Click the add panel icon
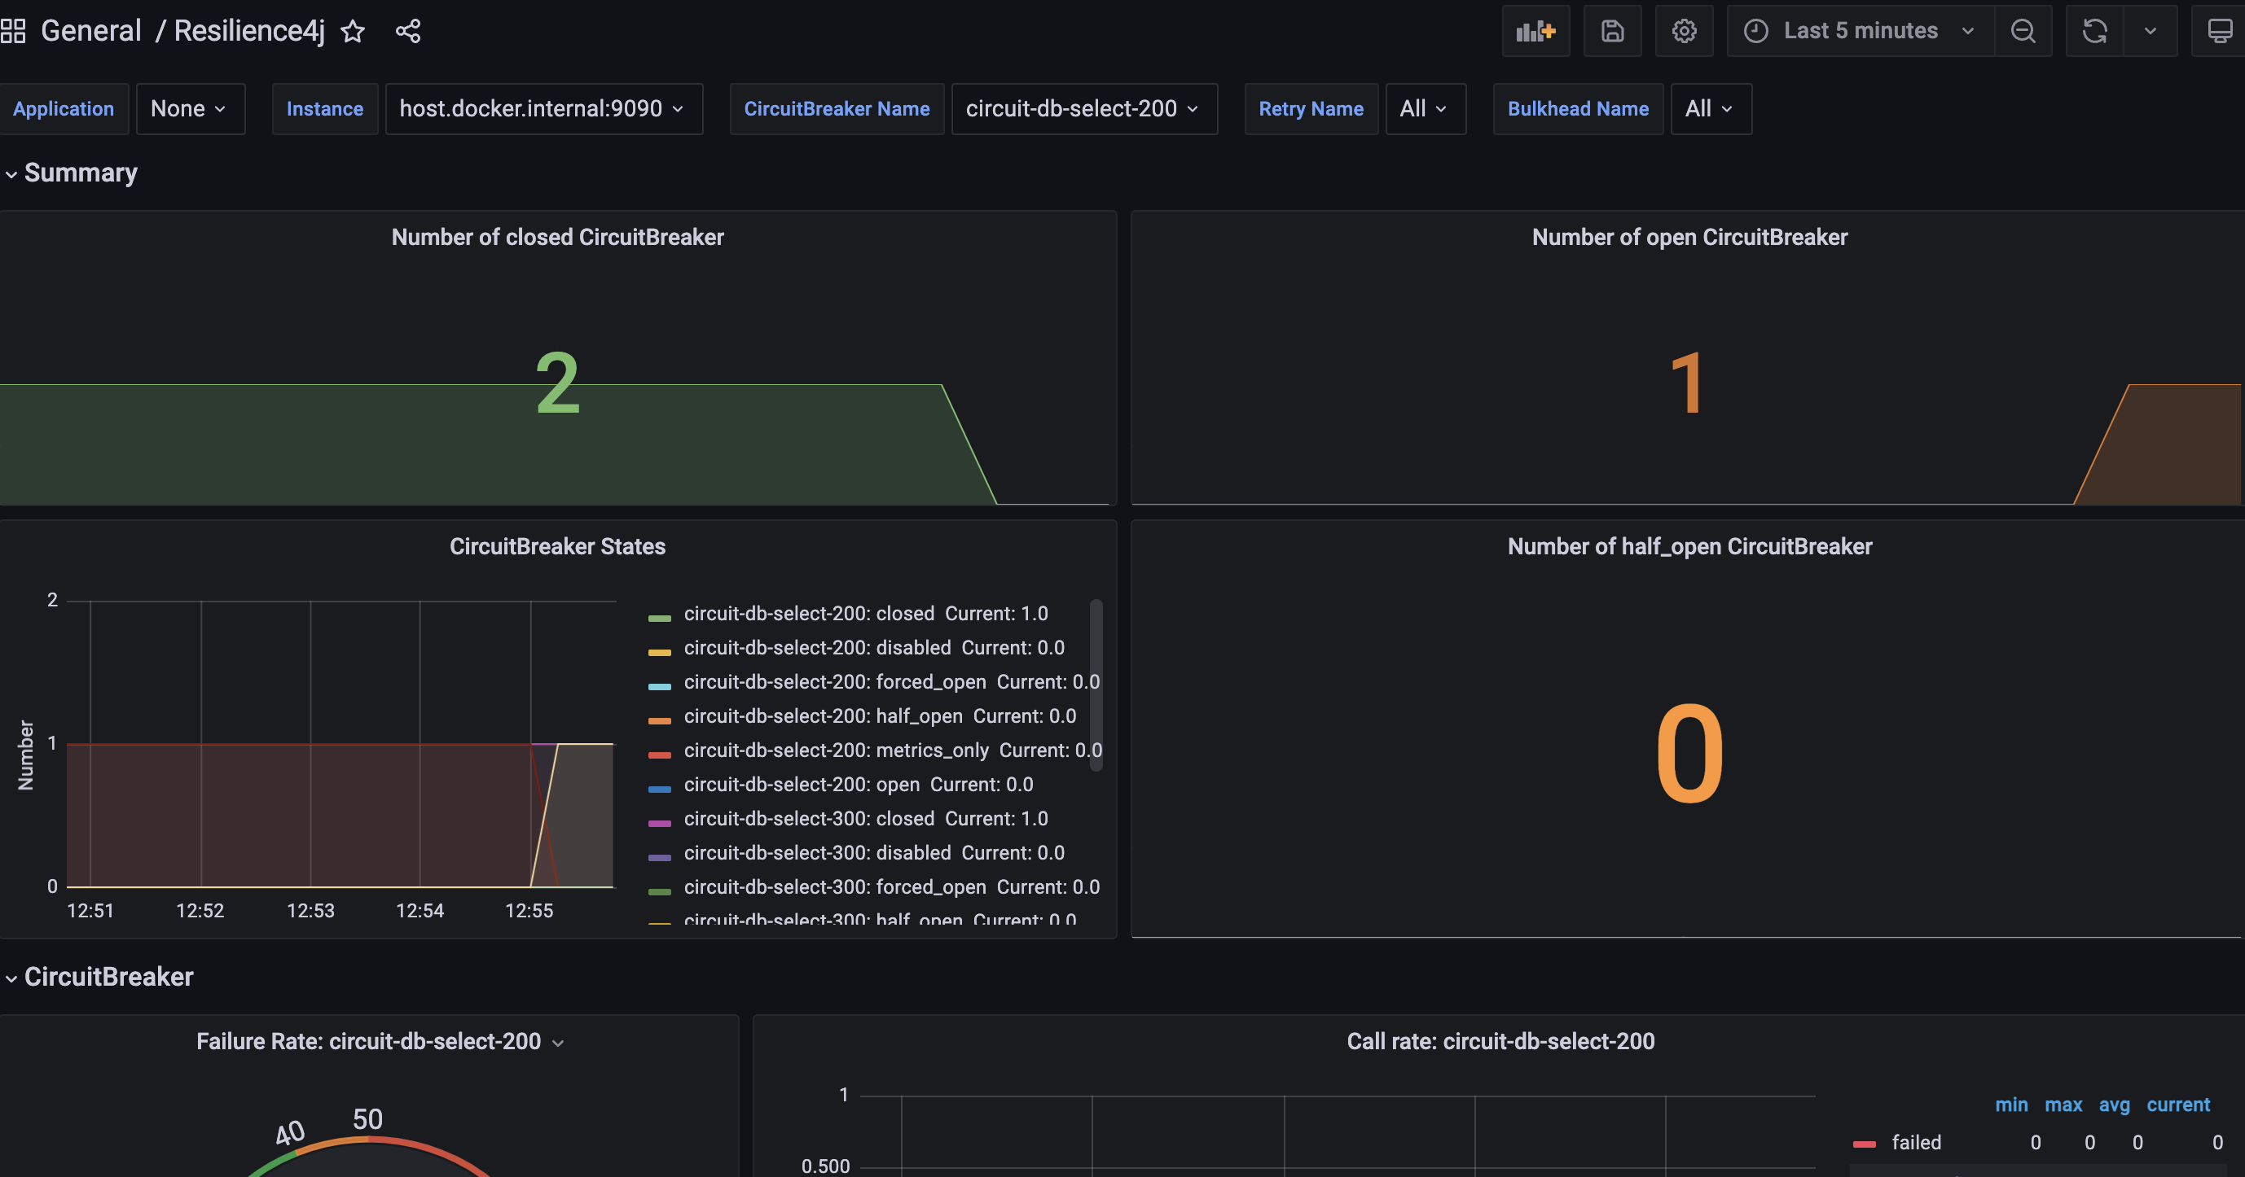This screenshot has width=2245, height=1177. coord(1535,32)
